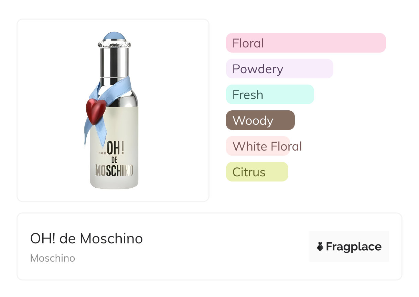Select the Citrus accord bar
The width and height of the screenshot is (419, 297).
pos(257,172)
